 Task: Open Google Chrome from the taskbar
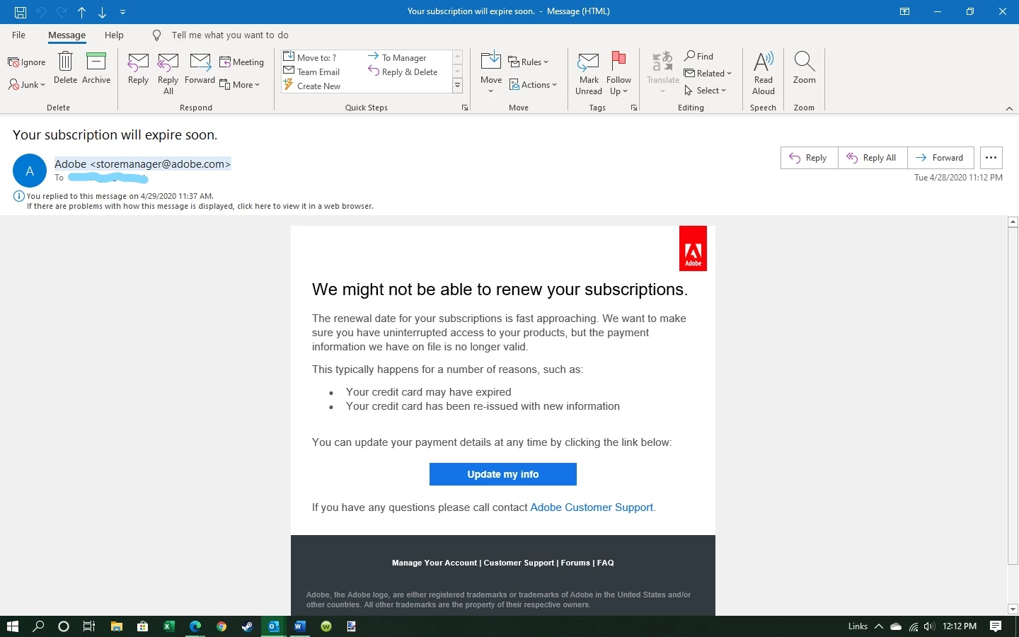click(x=221, y=626)
